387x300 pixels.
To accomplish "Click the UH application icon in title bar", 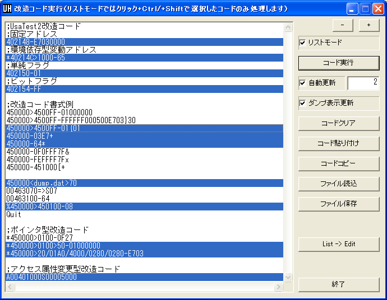I will tap(7, 8).
